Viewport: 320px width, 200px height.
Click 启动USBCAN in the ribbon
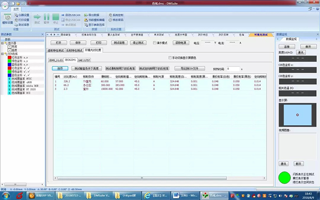point(73,15)
